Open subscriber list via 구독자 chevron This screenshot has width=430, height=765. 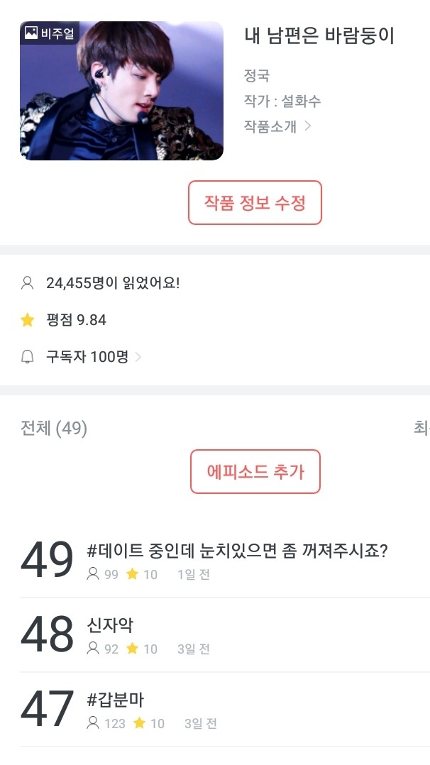(138, 357)
